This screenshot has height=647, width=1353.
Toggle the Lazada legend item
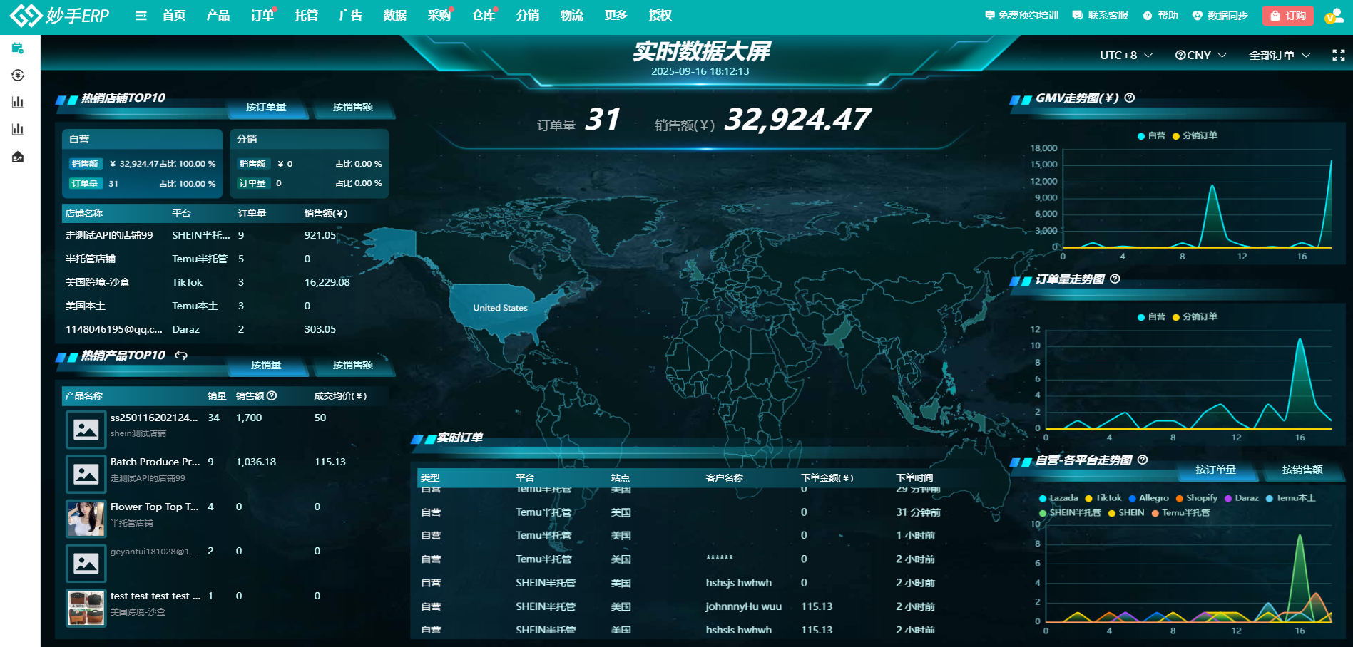(x=1058, y=498)
